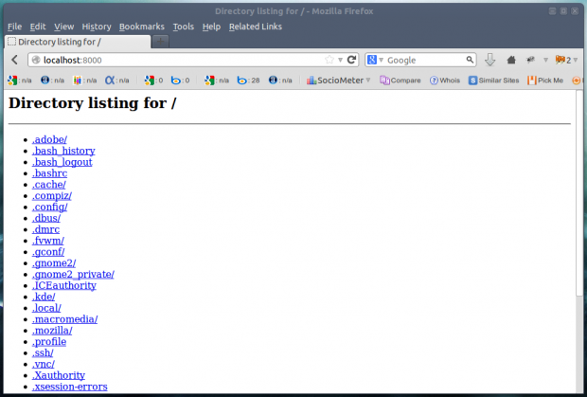
Task: Open the History menu
Action: [x=97, y=27]
